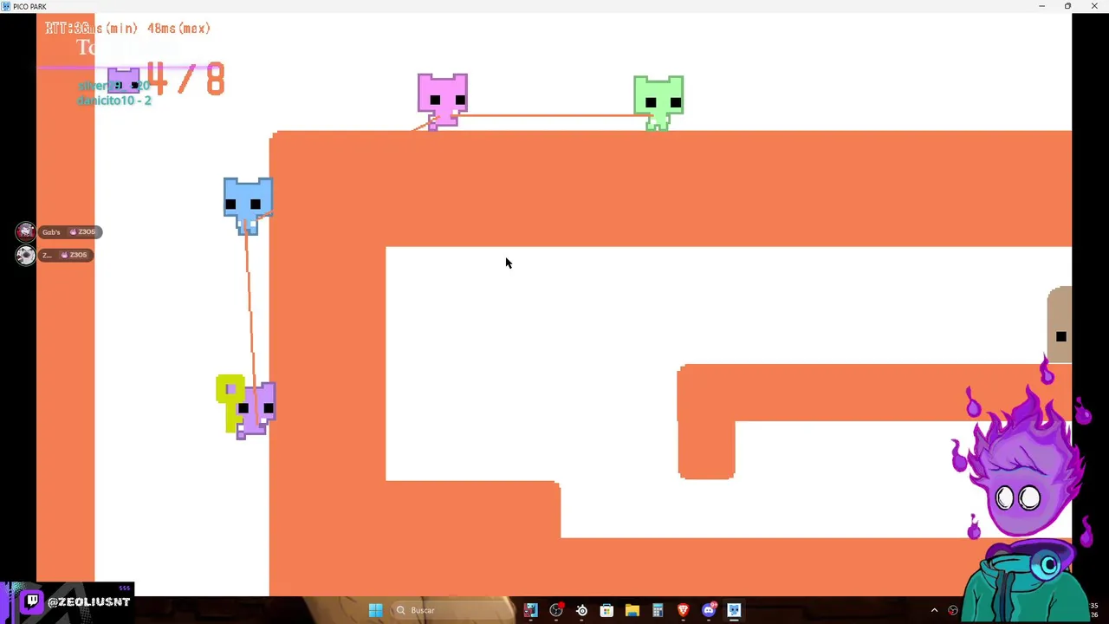Image resolution: width=1109 pixels, height=624 pixels.
Task: Click the tray icon beside the chevron
Action: click(953, 610)
